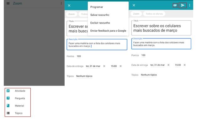Open Nenhum tópico selector in right editor
The image size is (197, 119).
click(149, 75)
